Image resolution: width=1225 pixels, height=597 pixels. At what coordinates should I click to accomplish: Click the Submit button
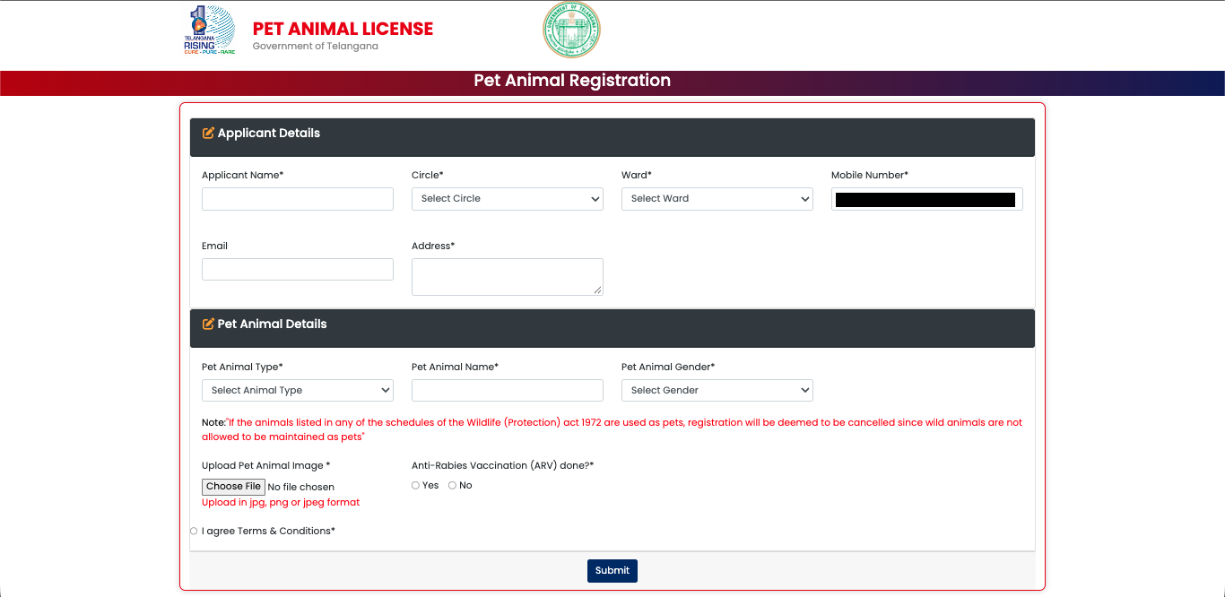612,571
